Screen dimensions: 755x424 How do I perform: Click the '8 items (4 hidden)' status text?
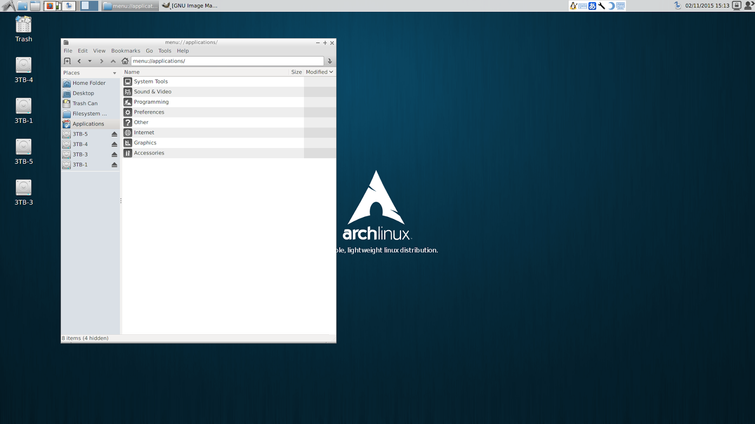pyautogui.click(x=85, y=338)
